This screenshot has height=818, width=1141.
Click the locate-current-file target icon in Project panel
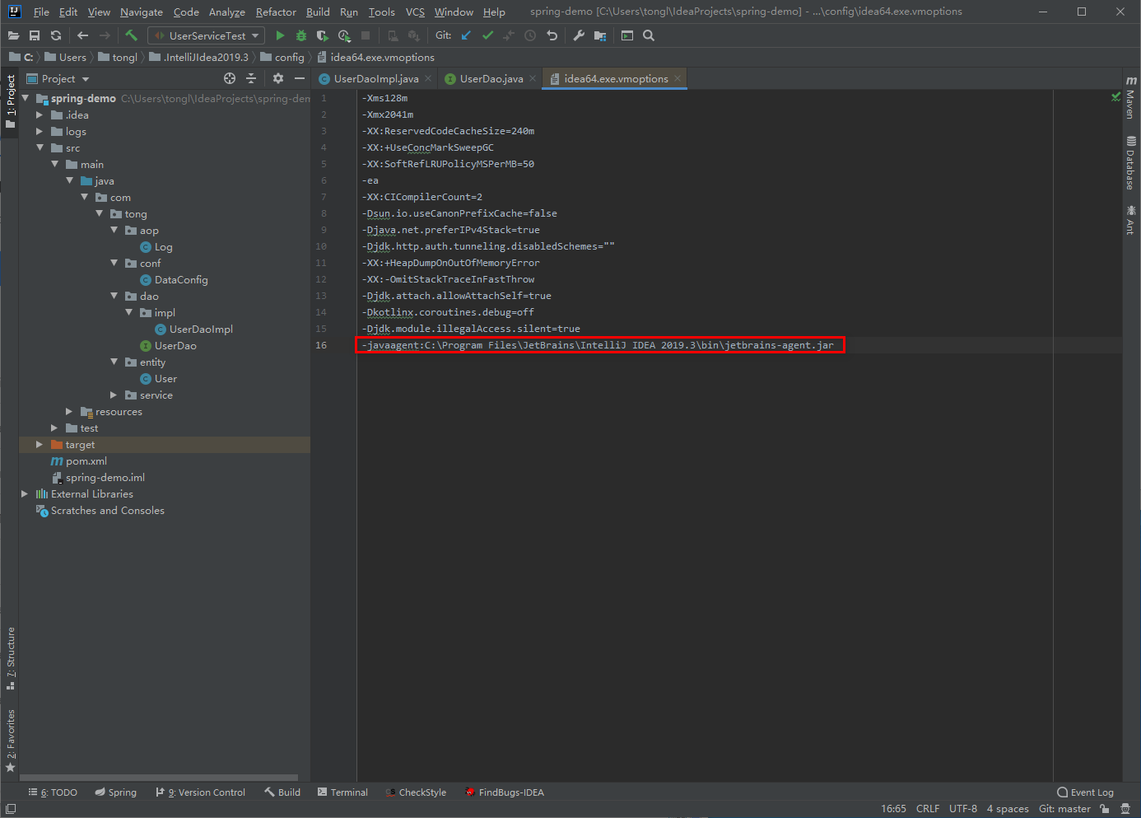230,78
